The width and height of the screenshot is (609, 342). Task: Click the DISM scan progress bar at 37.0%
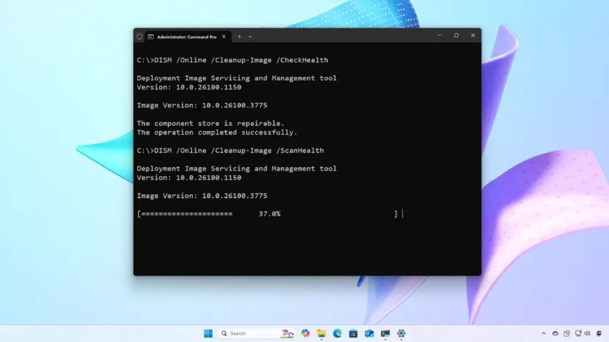click(267, 214)
